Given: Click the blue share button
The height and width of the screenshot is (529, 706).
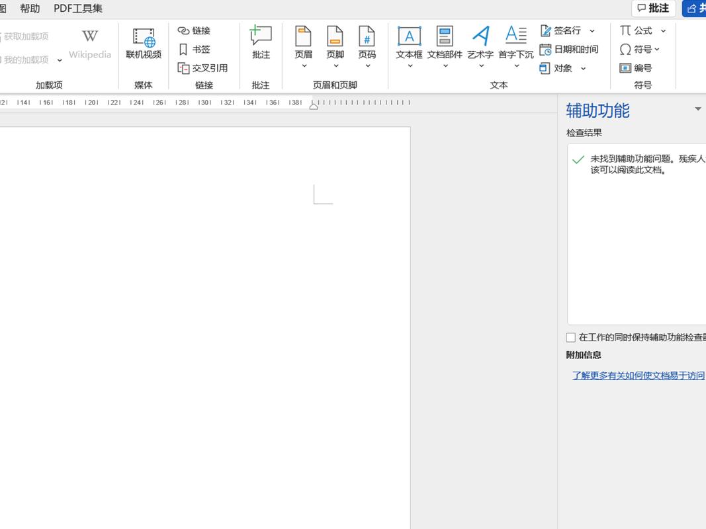Looking at the screenshot, I should pyautogui.click(x=694, y=8).
